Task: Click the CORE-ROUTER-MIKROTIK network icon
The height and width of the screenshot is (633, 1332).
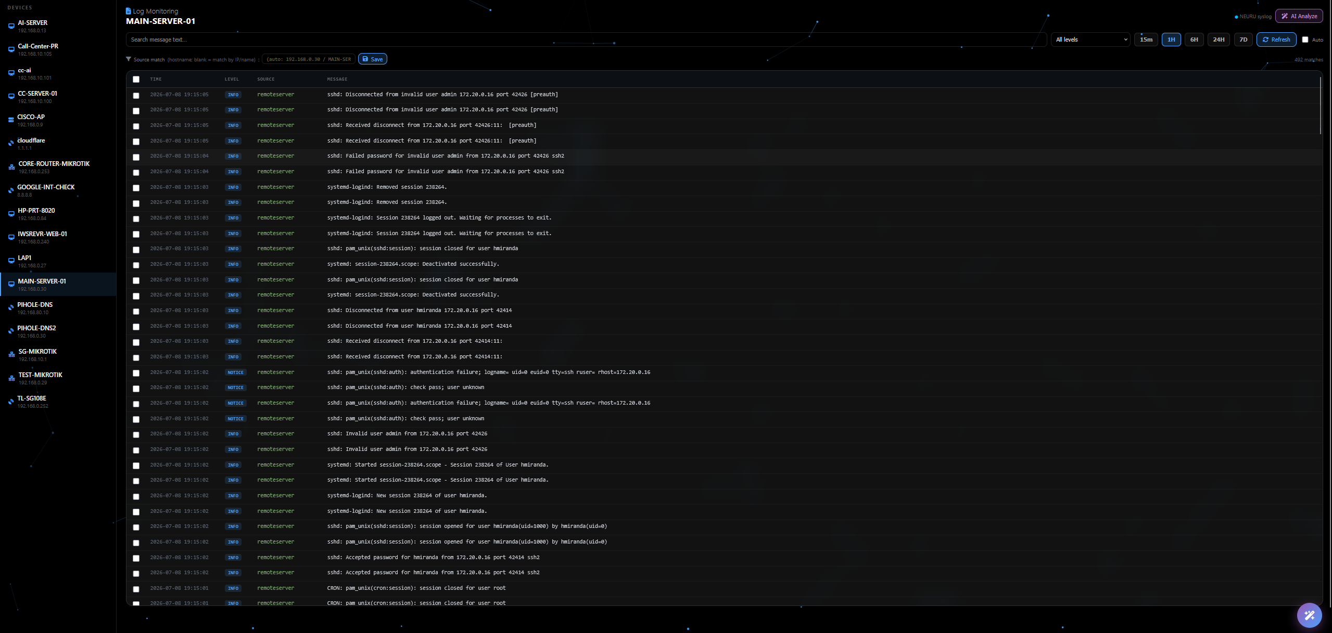Action: click(x=11, y=167)
